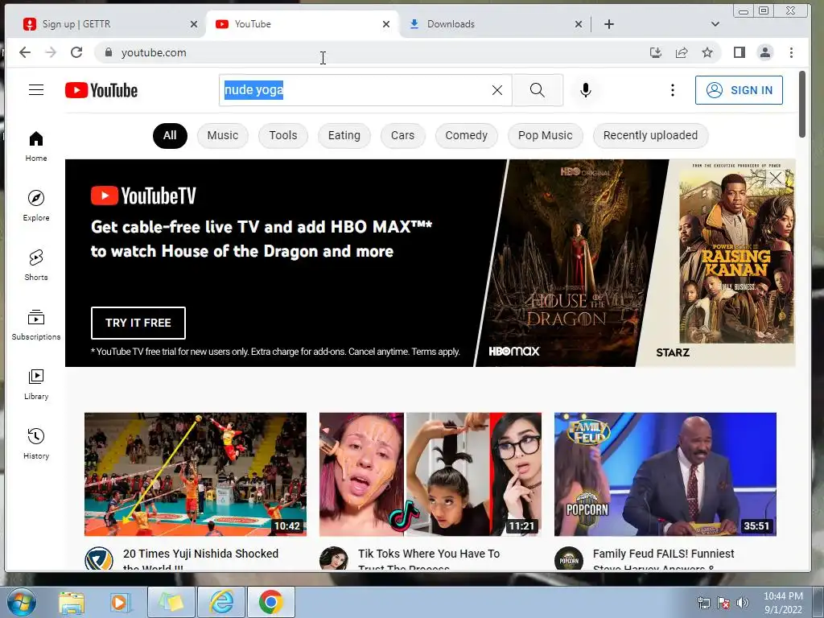Open the Family Feud FAILS thumbnail

click(665, 474)
